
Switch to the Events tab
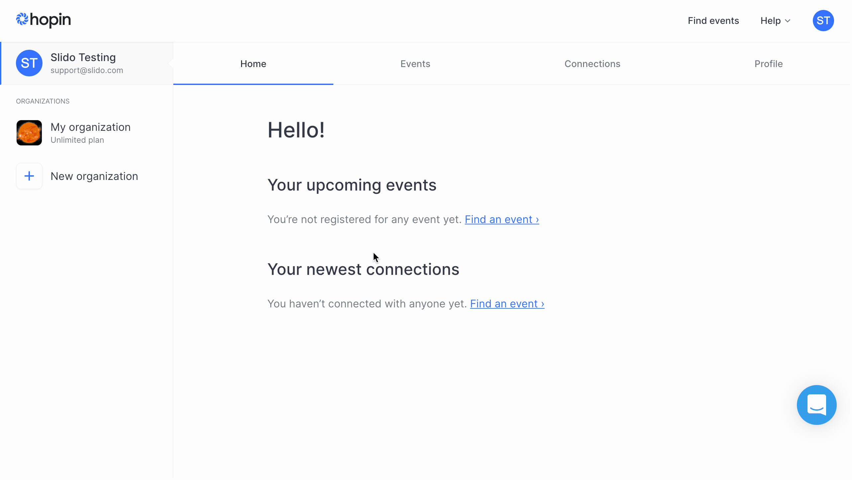tap(415, 64)
